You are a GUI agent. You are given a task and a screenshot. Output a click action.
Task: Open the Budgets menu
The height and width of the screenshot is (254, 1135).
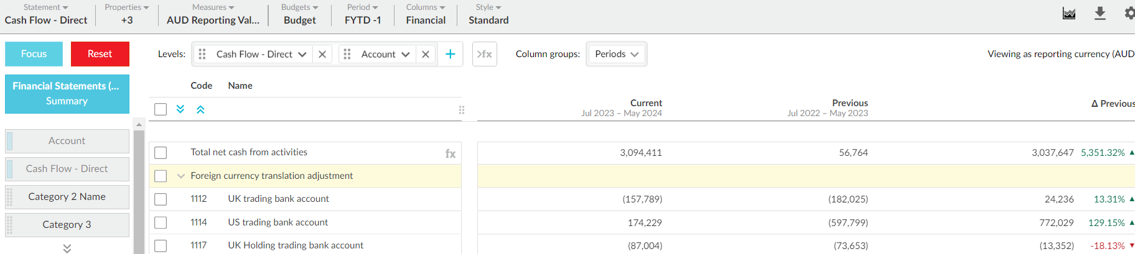pyautogui.click(x=299, y=14)
